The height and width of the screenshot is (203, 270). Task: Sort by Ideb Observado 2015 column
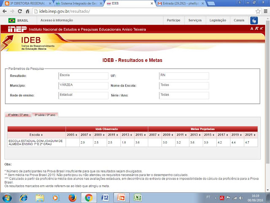(141, 135)
